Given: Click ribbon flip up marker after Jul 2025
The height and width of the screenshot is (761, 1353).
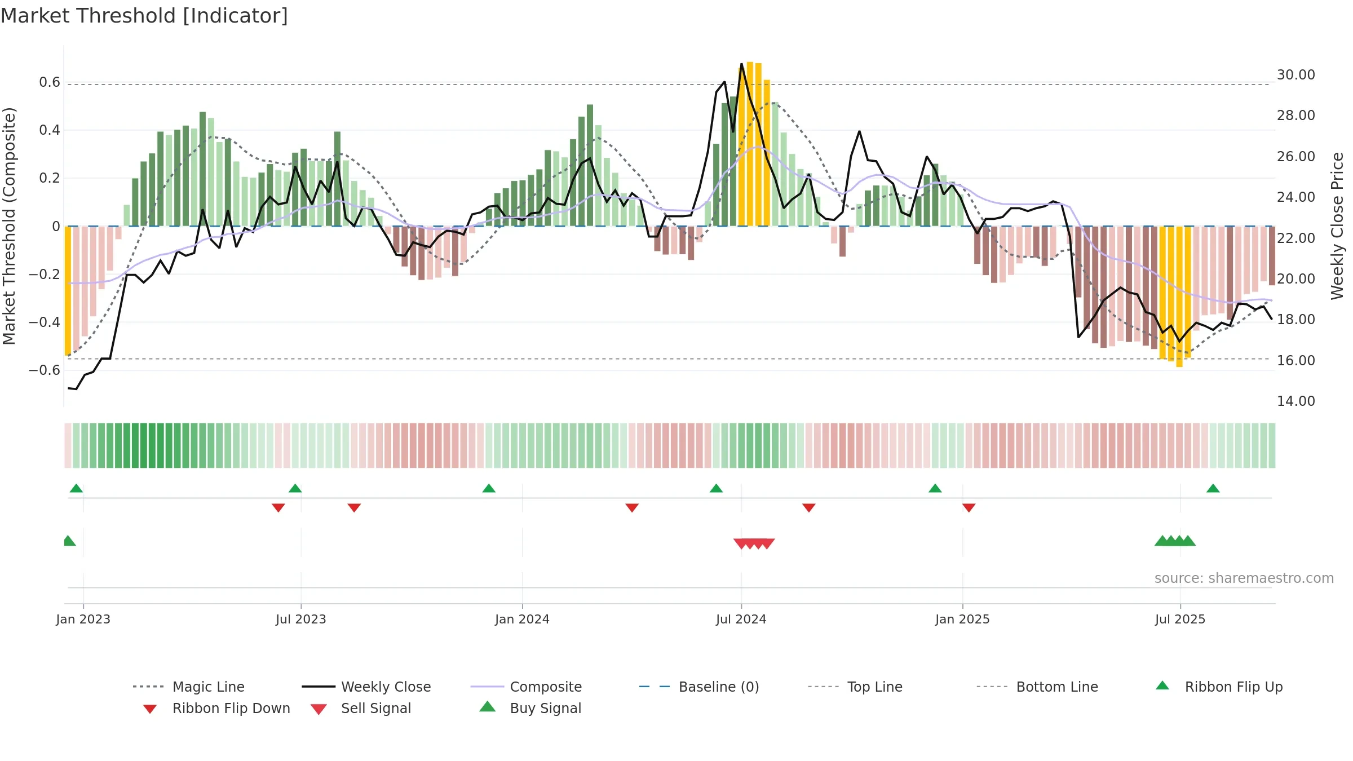Looking at the screenshot, I should 1213,488.
